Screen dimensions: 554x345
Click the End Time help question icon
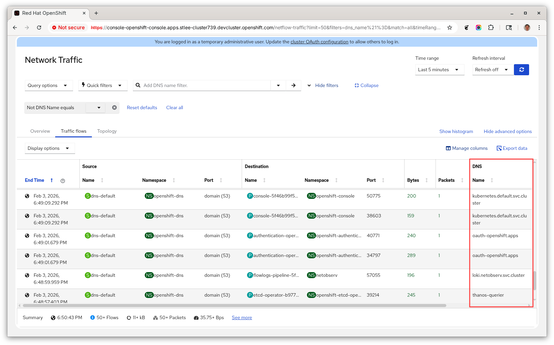63,181
